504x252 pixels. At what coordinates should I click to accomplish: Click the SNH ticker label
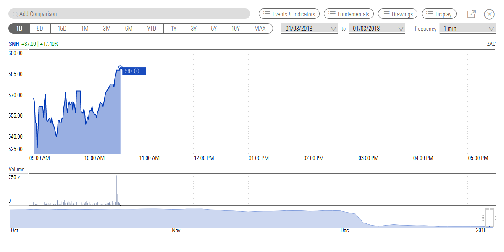(x=13, y=44)
